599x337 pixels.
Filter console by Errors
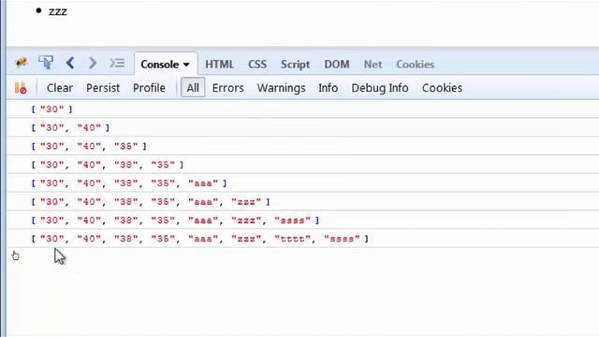pos(227,88)
